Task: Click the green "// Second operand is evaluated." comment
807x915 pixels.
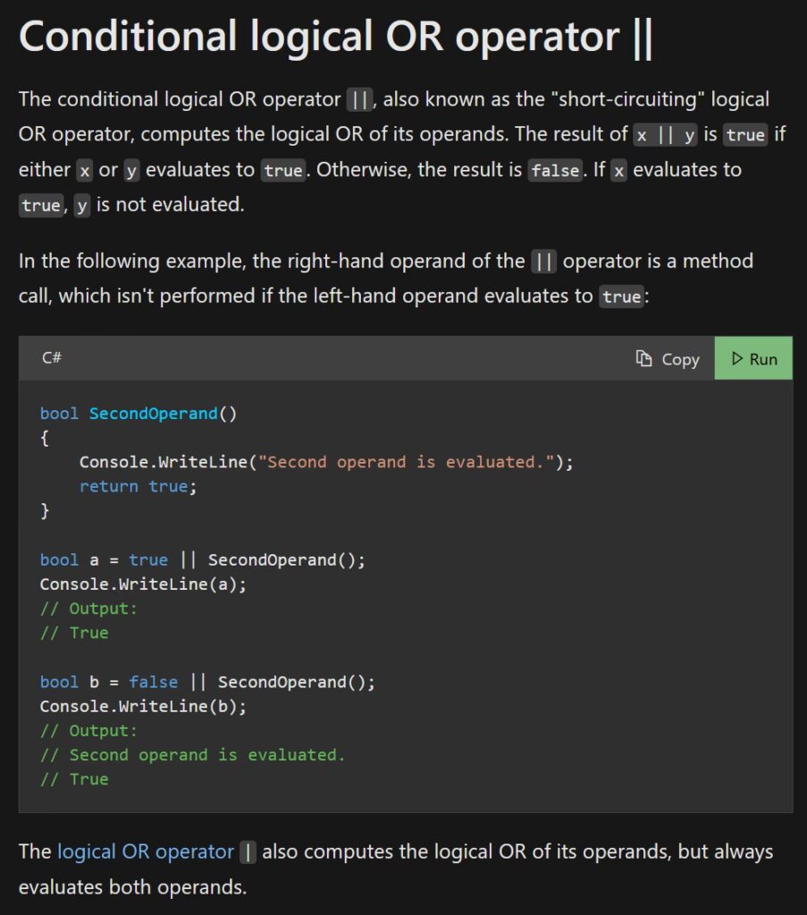Action: 192,755
